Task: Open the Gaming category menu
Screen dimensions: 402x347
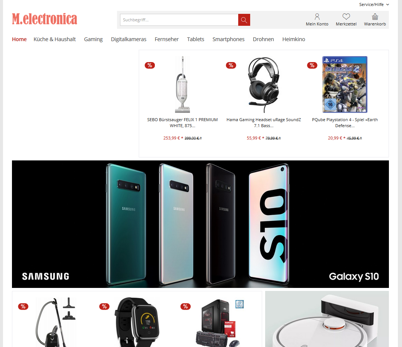Action: (x=93, y=39)
